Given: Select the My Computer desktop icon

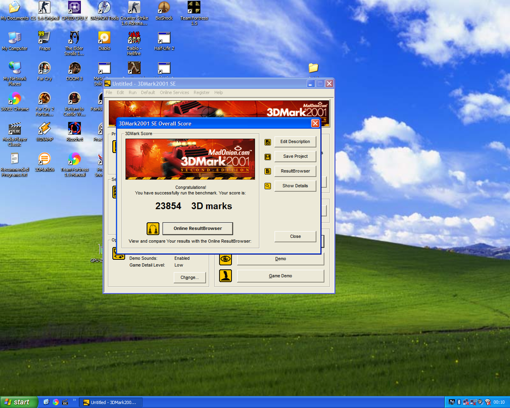Looking at the screenshot, I should [x=15, y=41].
